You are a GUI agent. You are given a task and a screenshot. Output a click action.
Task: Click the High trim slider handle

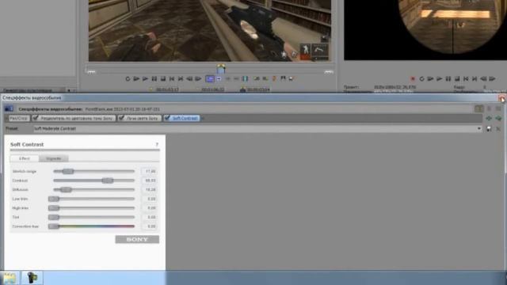[x=54, y=207]
